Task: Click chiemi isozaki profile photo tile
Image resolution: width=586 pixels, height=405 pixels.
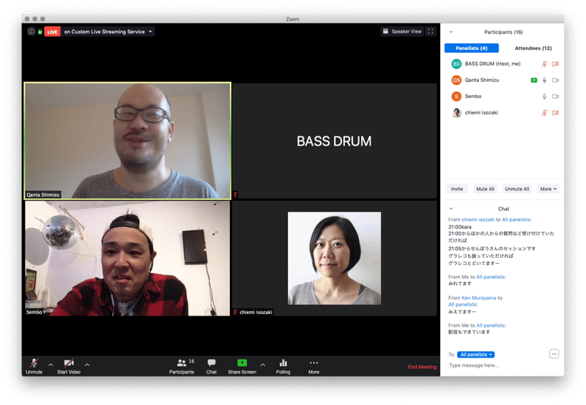Action: click(x=335, y=259)
